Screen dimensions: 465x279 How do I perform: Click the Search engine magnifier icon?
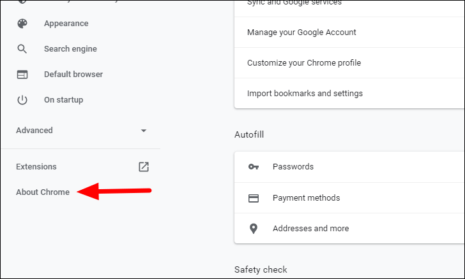pyautogui.click(x=22, y=49)
